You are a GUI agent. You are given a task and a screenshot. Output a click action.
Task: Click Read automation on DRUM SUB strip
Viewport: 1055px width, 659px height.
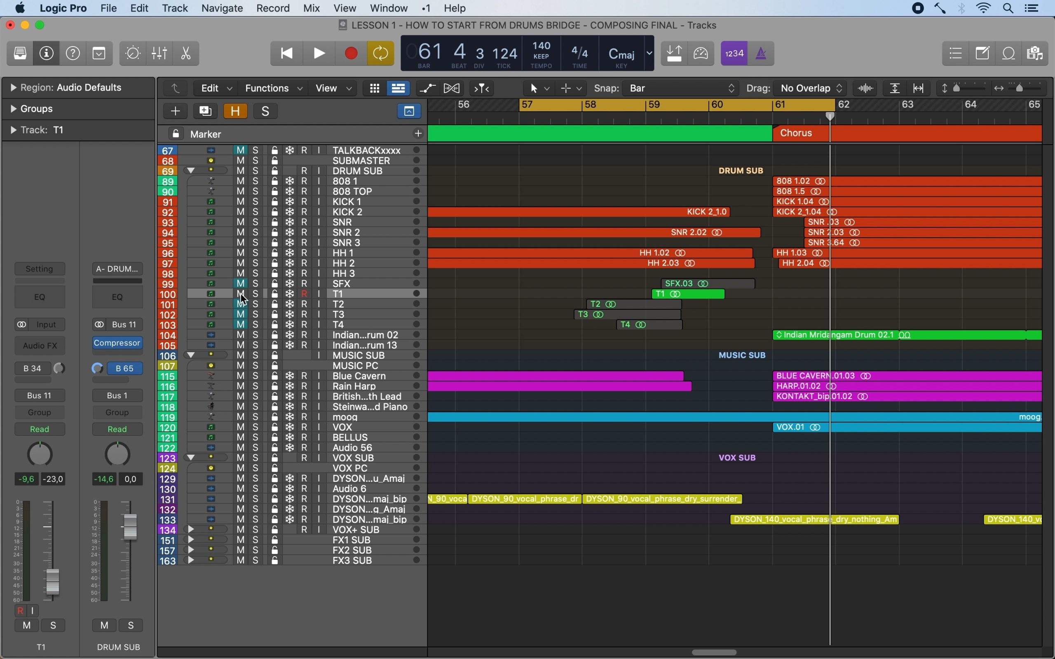pyautogui.click(x=117, y=429)
